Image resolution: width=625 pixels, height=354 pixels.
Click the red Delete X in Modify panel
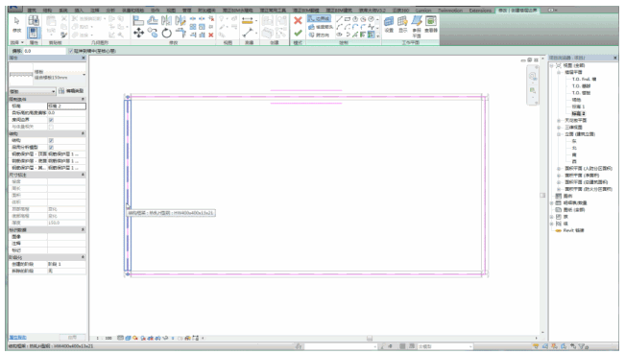point(211,35)
